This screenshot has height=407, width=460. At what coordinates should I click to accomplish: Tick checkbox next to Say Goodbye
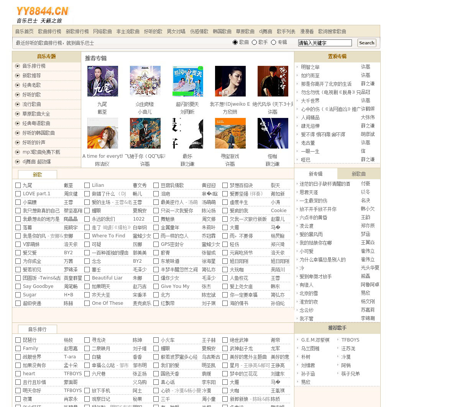tap(18, 286)
